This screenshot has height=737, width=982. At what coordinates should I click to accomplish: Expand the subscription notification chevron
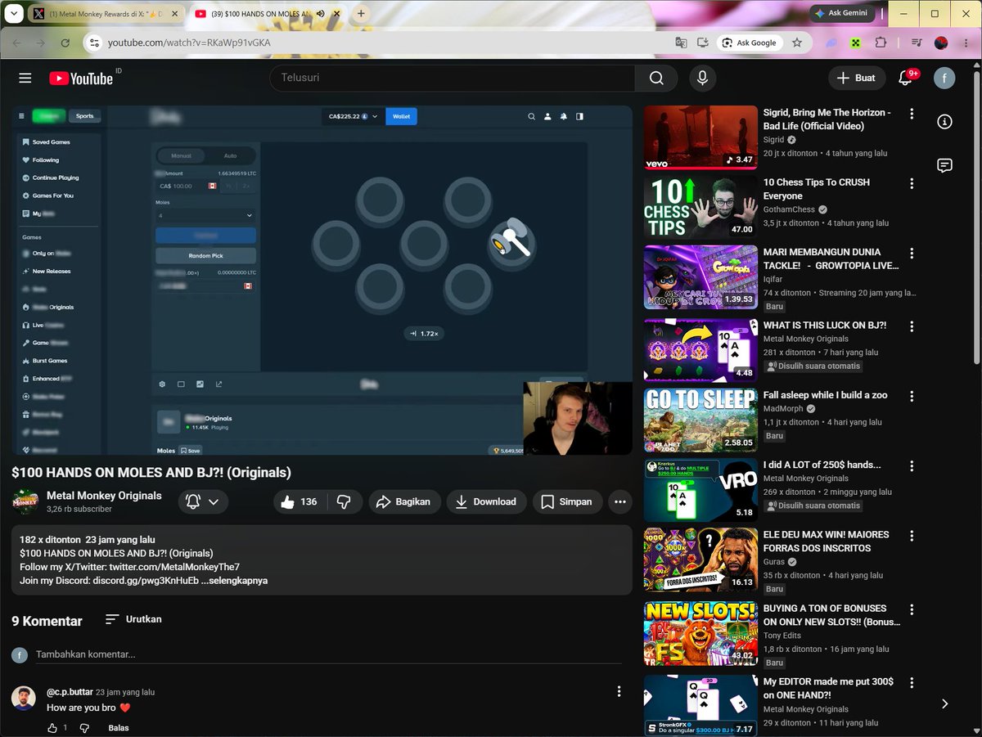coord(214,501)
